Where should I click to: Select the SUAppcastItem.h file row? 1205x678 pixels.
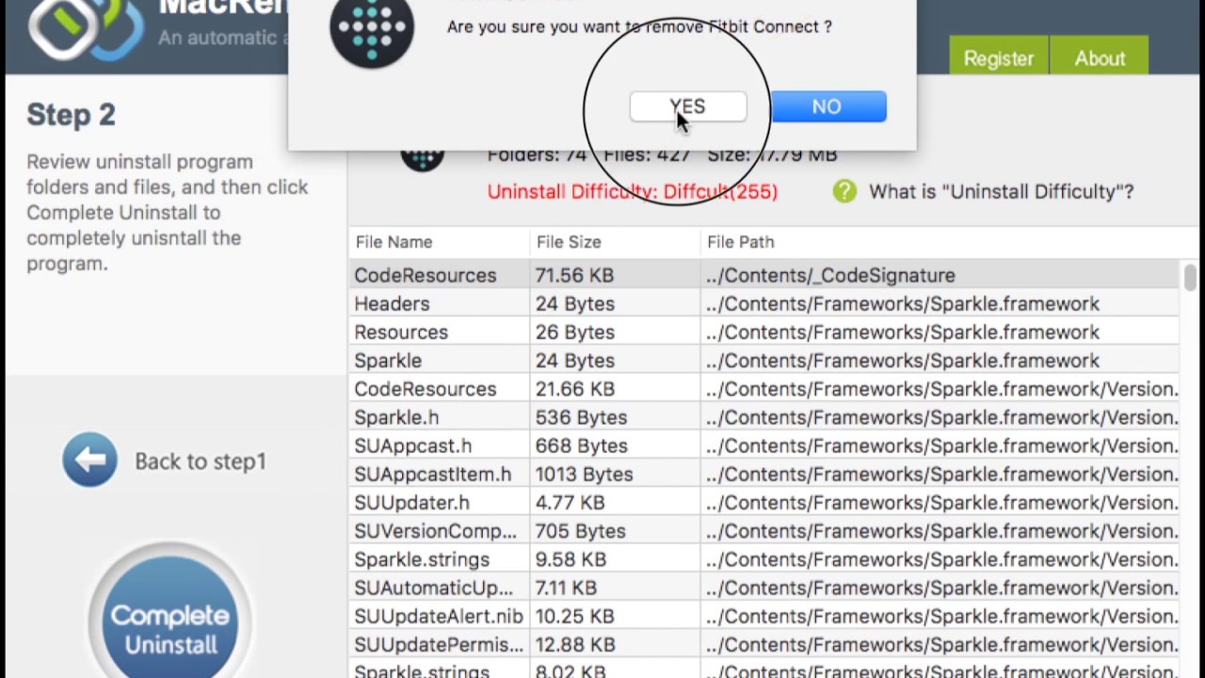coord(764,474)
